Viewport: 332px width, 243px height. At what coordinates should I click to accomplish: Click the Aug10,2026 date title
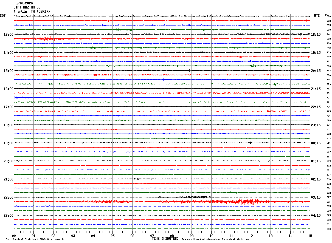pos(23,3)
